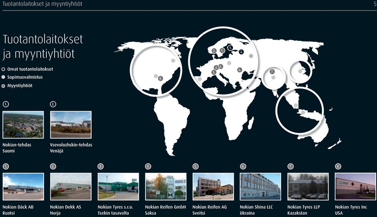The image size is (377, 217).
Task: Click badge 6 above the Nokian Shina LLC photo
Action: tap(243, 166)
